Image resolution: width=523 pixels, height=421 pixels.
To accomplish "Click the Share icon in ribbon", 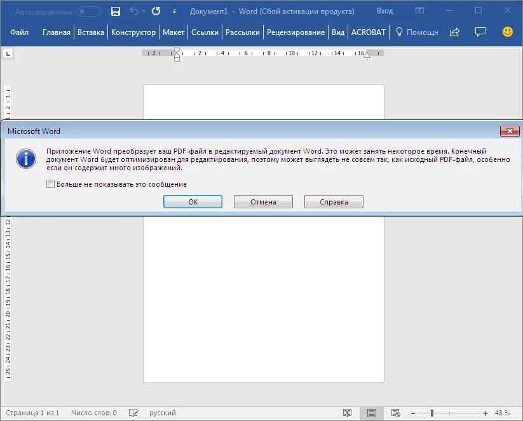I will click(454, 32).
